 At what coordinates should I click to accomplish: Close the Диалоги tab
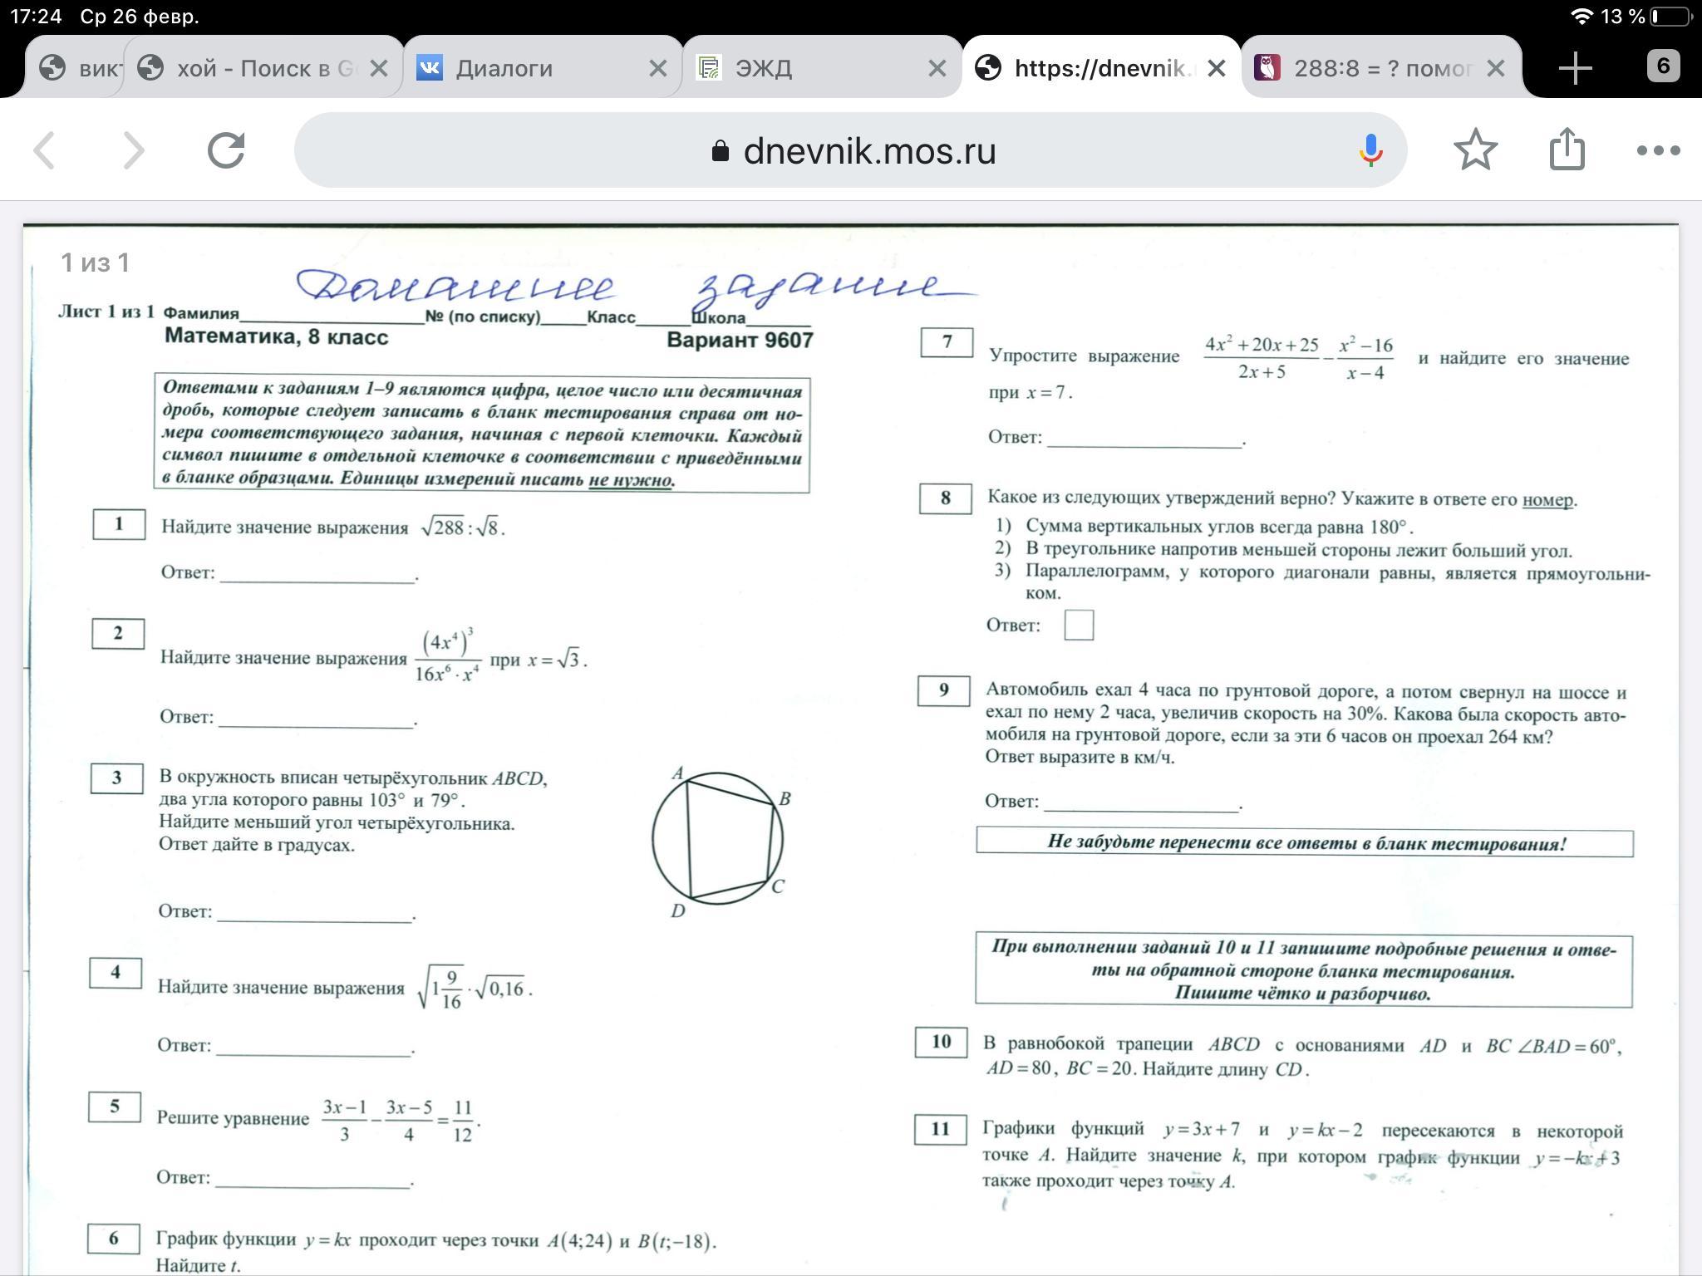(x=657, y=68)
